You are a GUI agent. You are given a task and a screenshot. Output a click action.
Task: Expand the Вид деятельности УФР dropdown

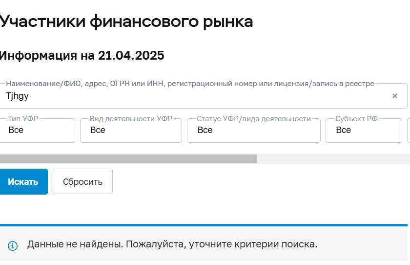(x=131, y=131)
